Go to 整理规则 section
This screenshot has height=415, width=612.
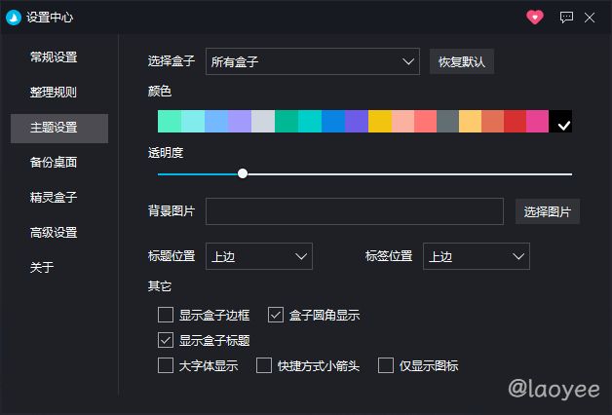pos(54,93)
